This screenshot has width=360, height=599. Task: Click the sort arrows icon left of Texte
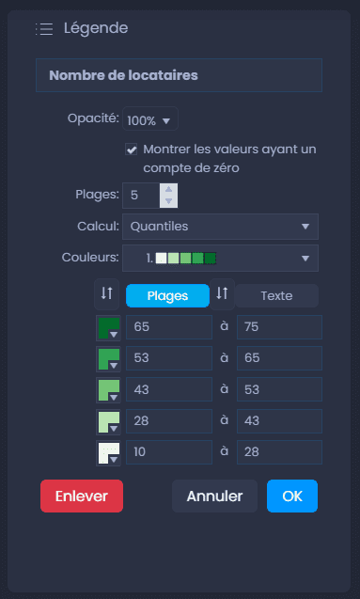pyautogui.click(x=222, y=293)
